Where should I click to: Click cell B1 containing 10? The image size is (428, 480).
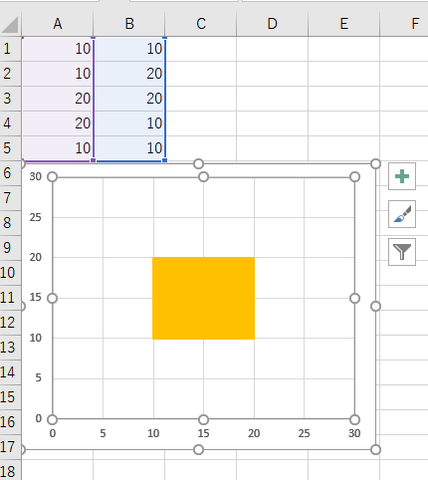click(129, 49)
